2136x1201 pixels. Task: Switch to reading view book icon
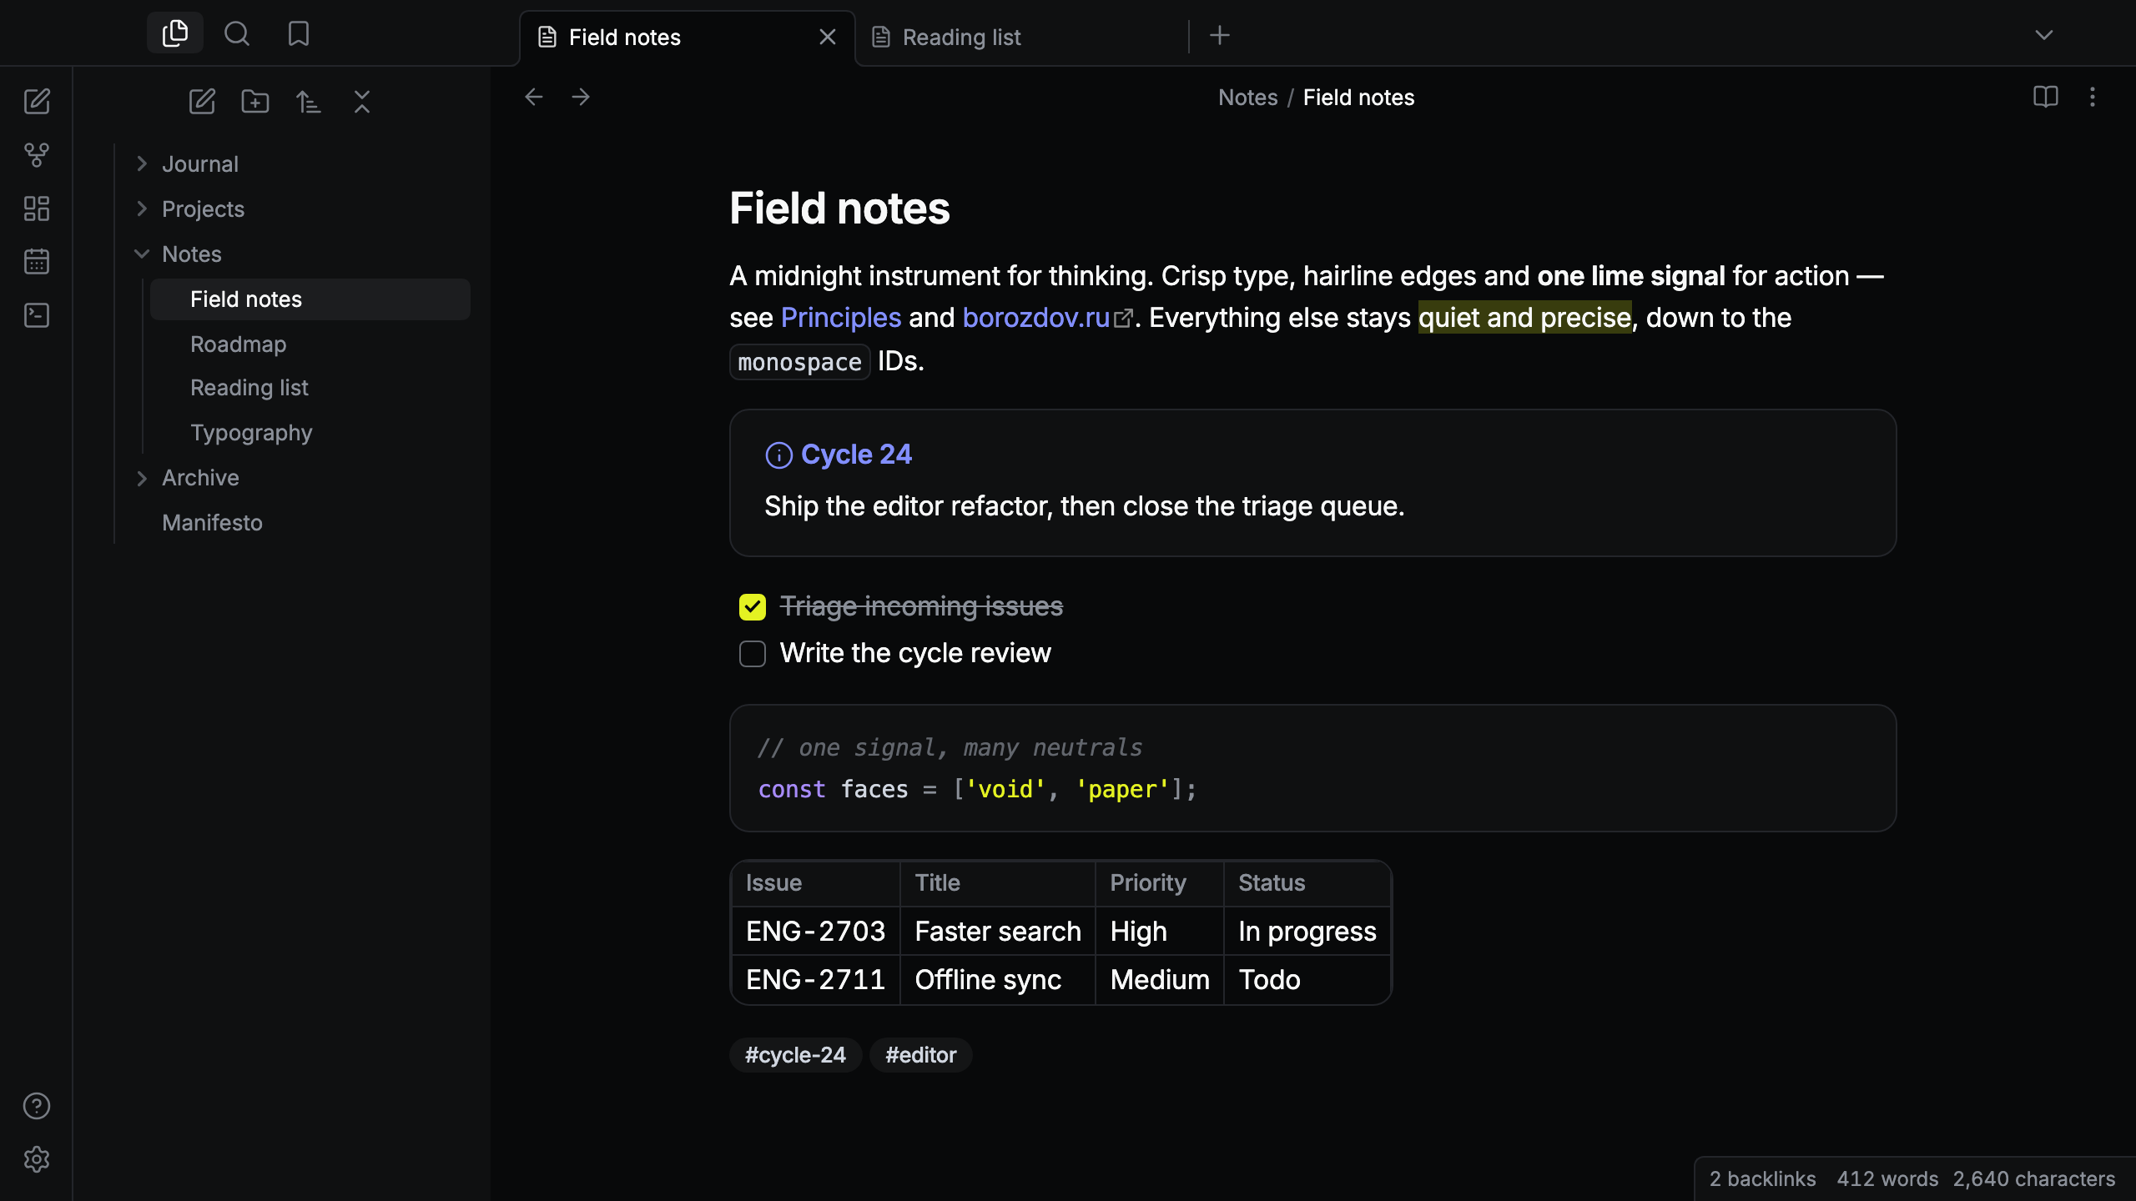tap(2046, 97)
